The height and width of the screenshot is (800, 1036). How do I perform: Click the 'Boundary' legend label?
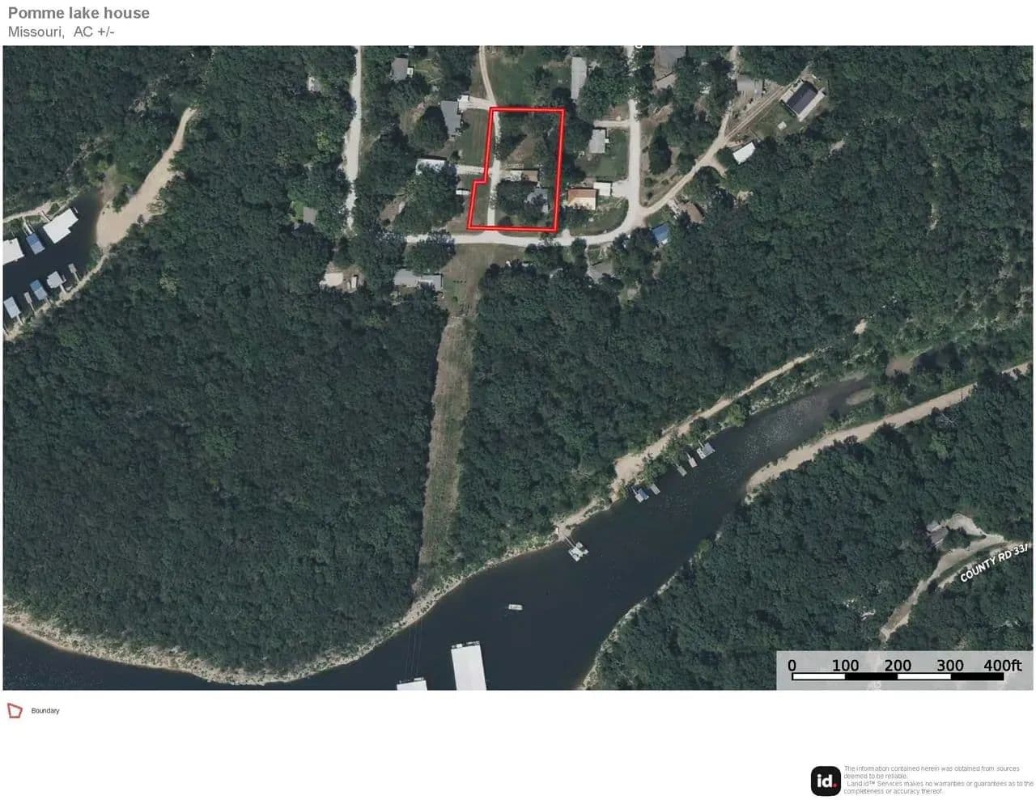tap(45, 711)
